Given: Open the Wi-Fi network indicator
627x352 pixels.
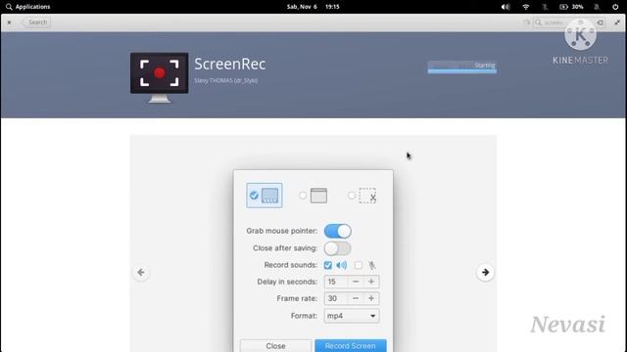Looking at the screenshot, I should tap(526, 7).
